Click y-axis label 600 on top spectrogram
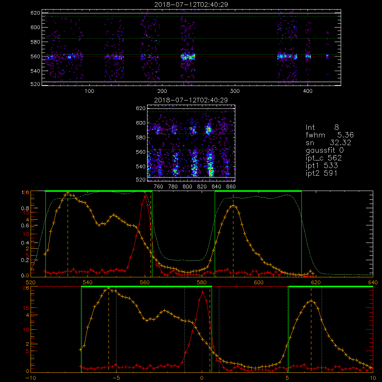Image resolution: width=382 pixels, height=382 pixels. [35, 27]
